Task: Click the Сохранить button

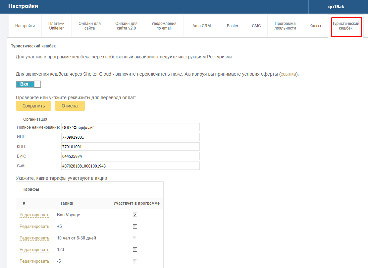Action: coord(33,106)
